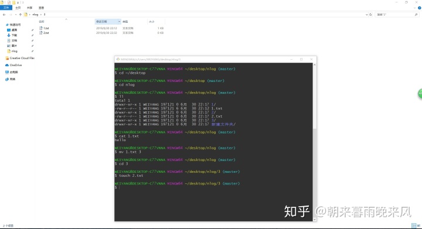422x229 pixels.
Task: Click the Properties icon in quick access toolbar
Action: (x=9, y=2)
